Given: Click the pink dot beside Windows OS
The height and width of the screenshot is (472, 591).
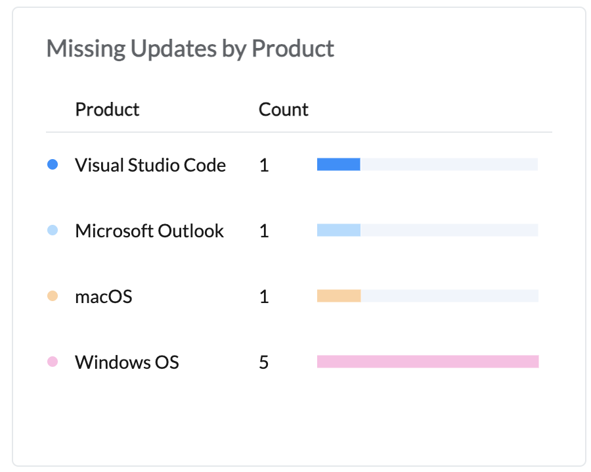Looking at the screenshot, I should click(x=53, y=362).
